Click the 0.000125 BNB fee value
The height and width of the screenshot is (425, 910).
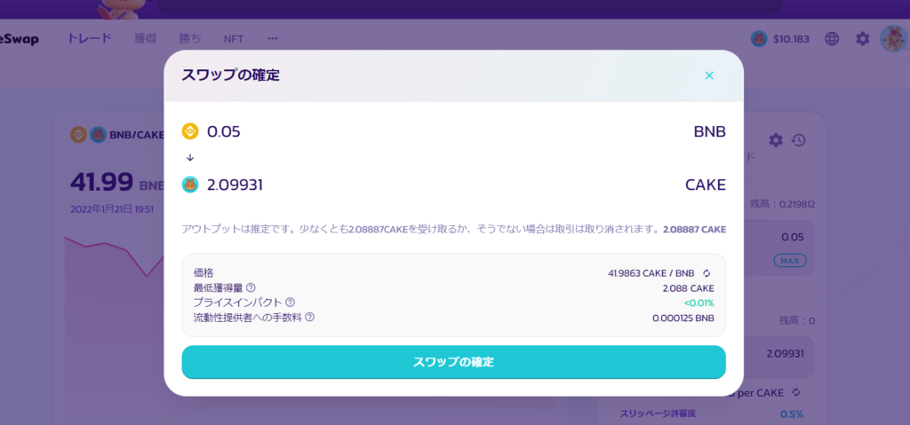click(x=683, y=318)
